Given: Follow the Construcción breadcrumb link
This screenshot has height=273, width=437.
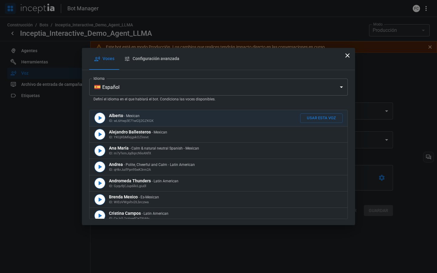Looking at the screenshot, I should (20, 25).
